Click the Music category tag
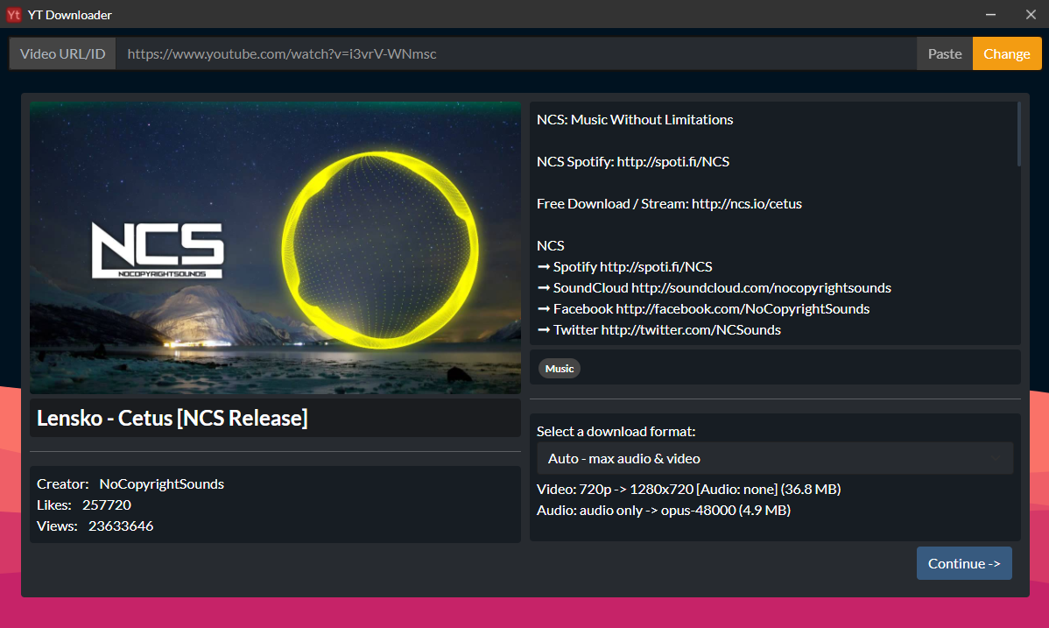 [x=560, y=369]
